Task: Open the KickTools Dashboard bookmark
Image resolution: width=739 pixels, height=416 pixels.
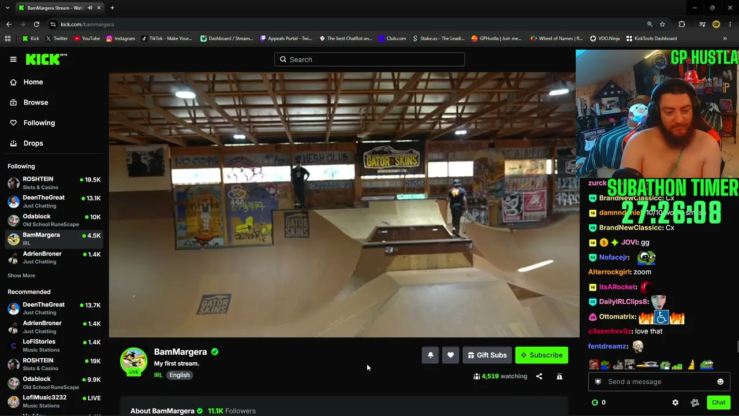Action: (x=651, y=39)
